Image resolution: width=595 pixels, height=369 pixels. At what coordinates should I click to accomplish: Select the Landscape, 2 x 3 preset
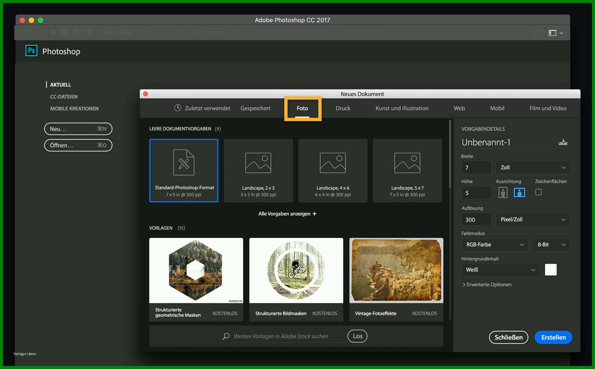pyautogui.click(x=258, y=170)
